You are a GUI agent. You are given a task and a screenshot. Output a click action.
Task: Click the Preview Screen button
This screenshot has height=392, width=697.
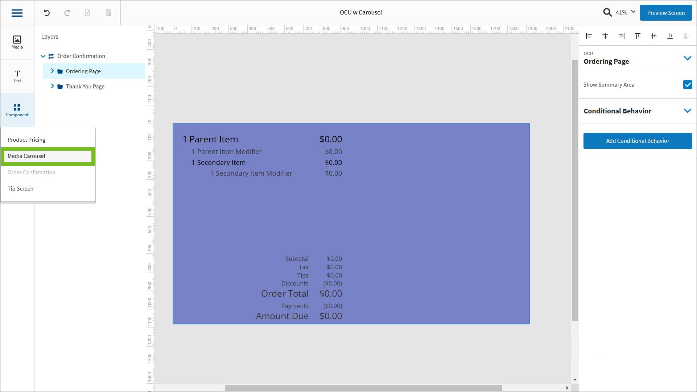(x=665, y=13)
